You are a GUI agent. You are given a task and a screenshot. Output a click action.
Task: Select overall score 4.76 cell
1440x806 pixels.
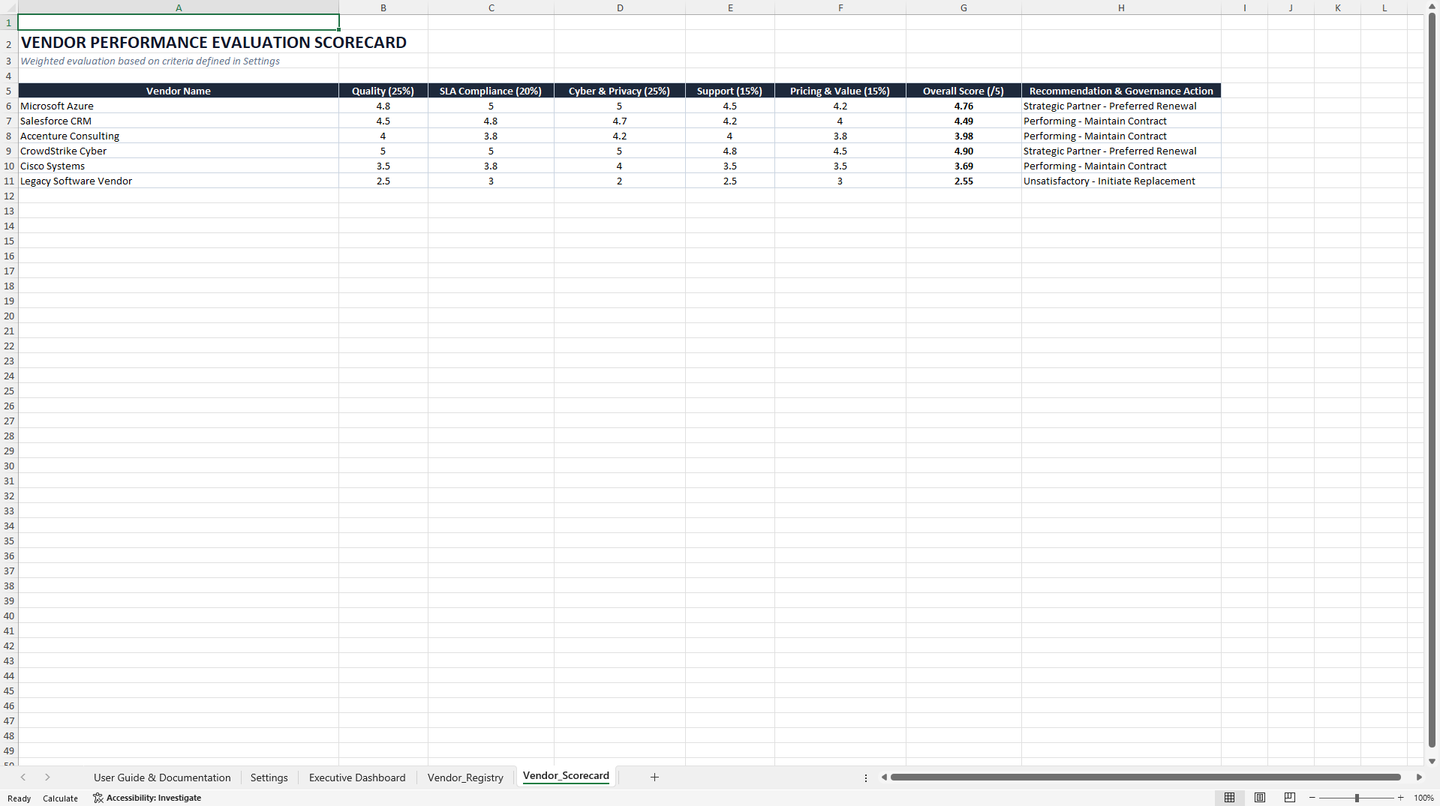coord(964,106)
